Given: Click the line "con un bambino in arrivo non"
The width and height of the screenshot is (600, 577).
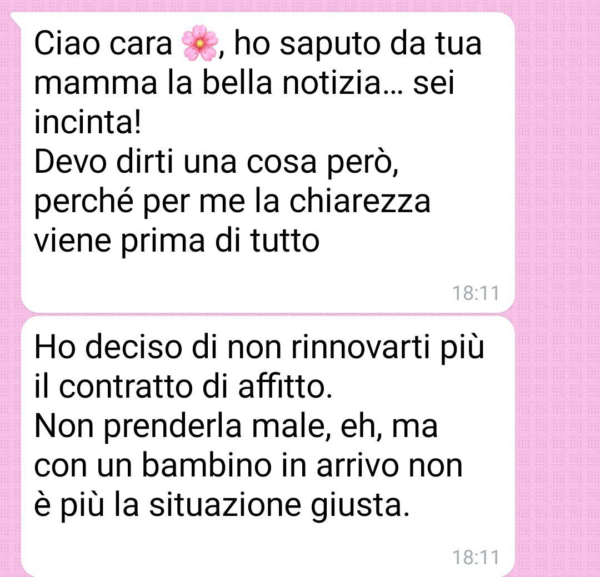Looking at the screenshot, I should pyautogui.click(x=248, y=466).
